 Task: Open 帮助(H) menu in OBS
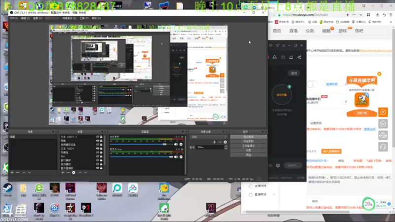tap(96, 18)
